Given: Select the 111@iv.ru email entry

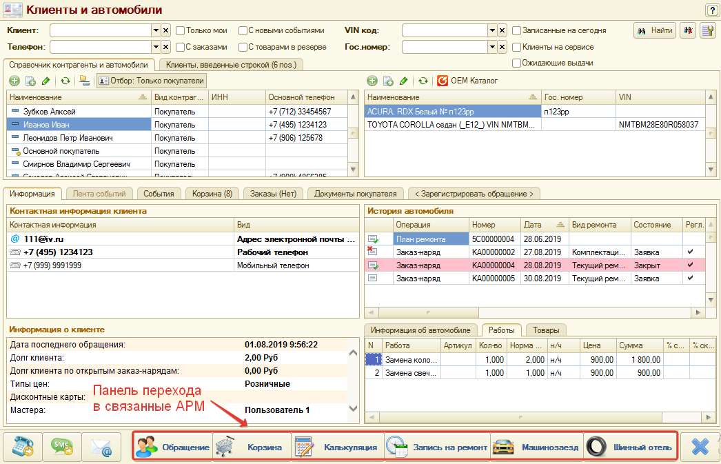Looking at the screenshot, I should click(x=183, y=239).
